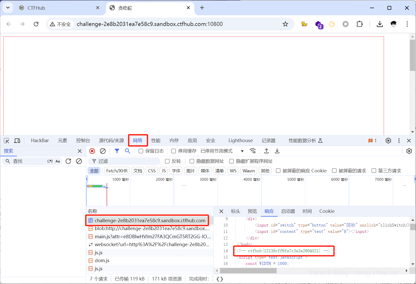Image resolution: width=416 pixels, height=284 pixels.
Task: Open the 标头 tab of the request
Action: (x=235, y=211)
